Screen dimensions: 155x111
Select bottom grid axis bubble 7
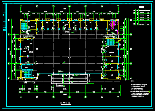(x=118, y=97)
